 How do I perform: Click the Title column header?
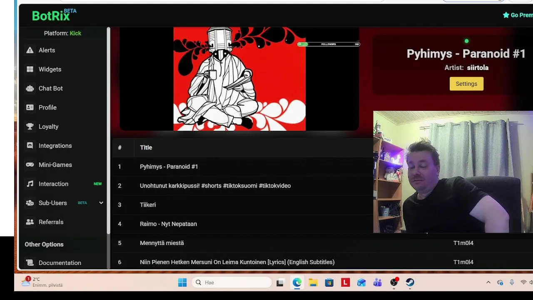tap(146, 147)
